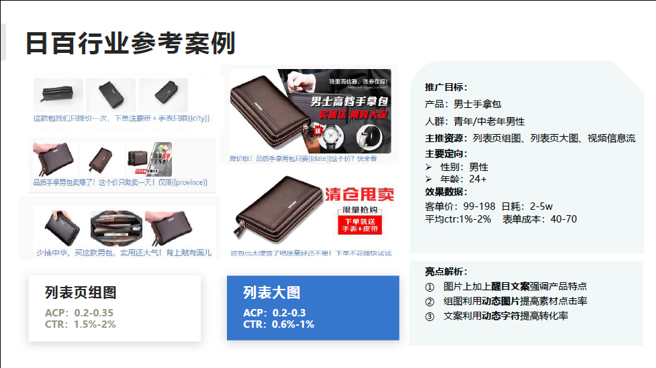Select the blue 列表大图 card
Image resolution: width=656 pixels, height=368 pixels.
pos(313,308)
